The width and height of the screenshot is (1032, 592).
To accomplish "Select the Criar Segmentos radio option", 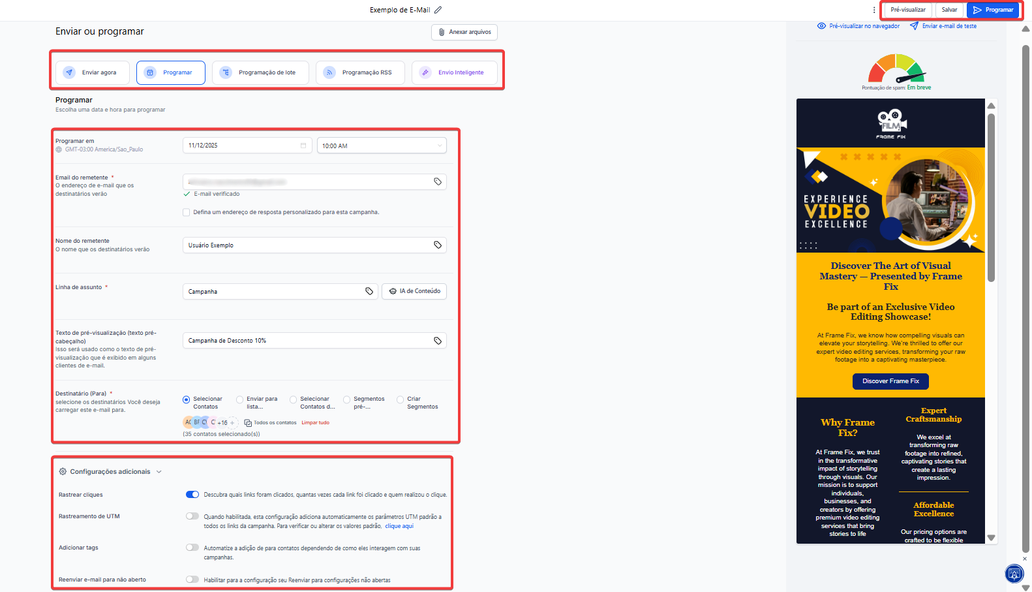I will pos(401,399).
